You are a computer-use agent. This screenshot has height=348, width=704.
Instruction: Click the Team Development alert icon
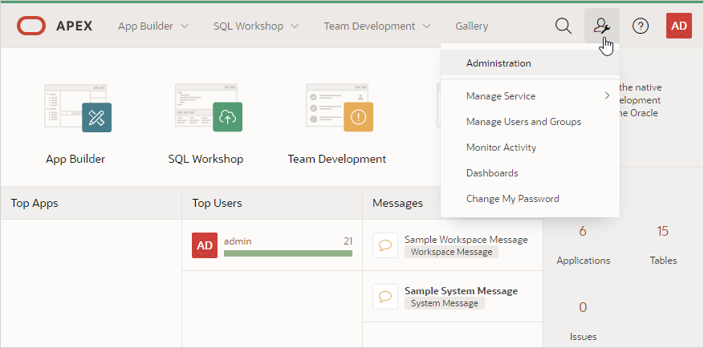[358, 117]
